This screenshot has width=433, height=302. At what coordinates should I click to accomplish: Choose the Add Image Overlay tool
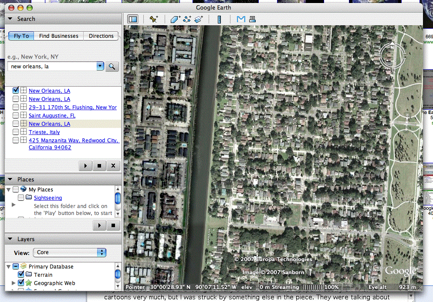point(199,19)
